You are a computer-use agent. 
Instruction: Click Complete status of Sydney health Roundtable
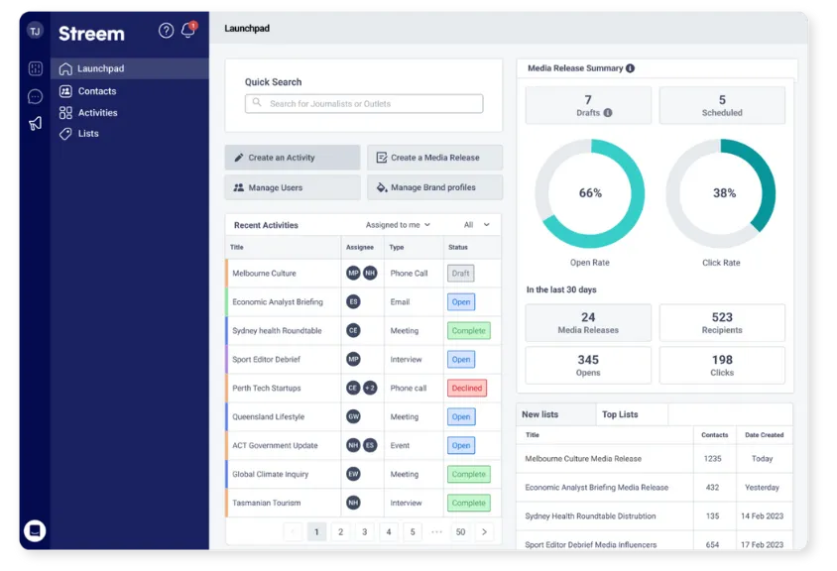click(469, 330)
